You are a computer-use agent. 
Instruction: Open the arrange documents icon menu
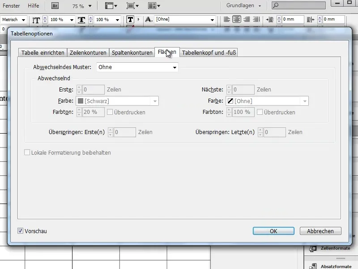[154, 6]
